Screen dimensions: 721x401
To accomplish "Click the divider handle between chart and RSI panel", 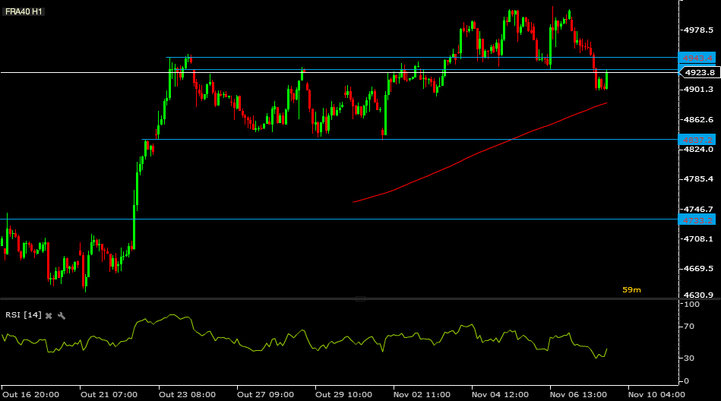I will tap(360, 299).
